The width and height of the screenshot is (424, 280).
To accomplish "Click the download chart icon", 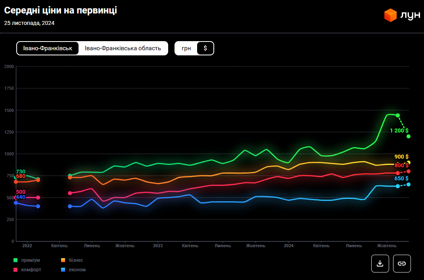I will pyautogui.click(x=380, y=263).
